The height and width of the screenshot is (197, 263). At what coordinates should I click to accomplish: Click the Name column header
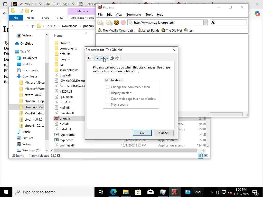[x=58, y=35]
